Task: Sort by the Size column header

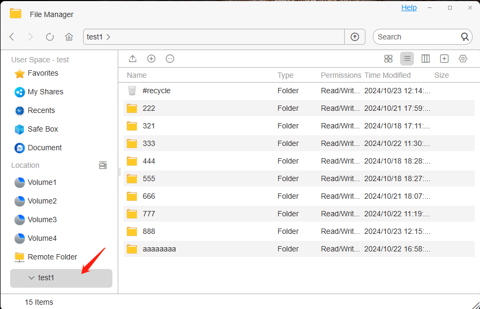Action: pos(442,75)
